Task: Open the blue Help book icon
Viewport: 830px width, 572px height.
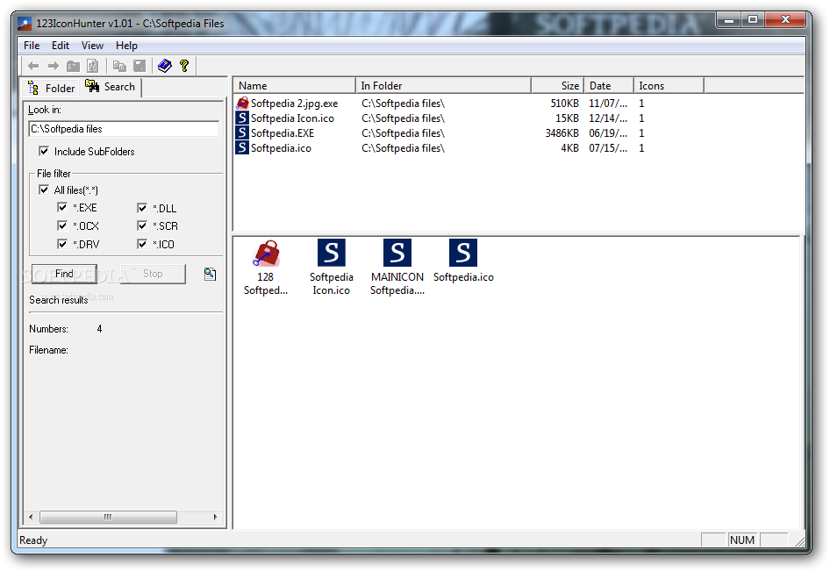Action: [x=165, y=66]
